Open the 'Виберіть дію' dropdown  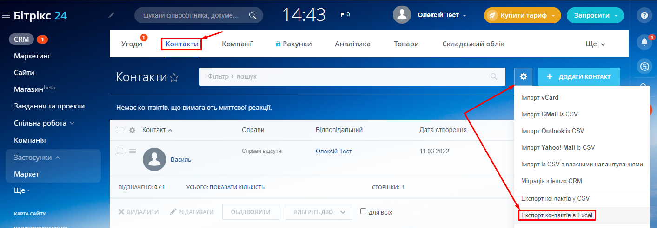(319, 212)
